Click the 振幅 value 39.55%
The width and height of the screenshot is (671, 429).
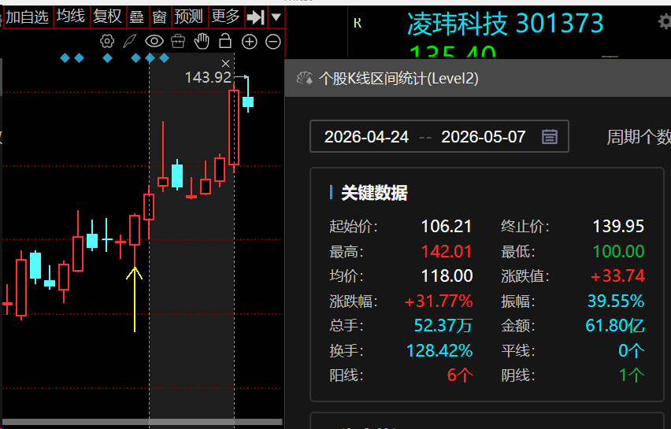click(616, 301)
